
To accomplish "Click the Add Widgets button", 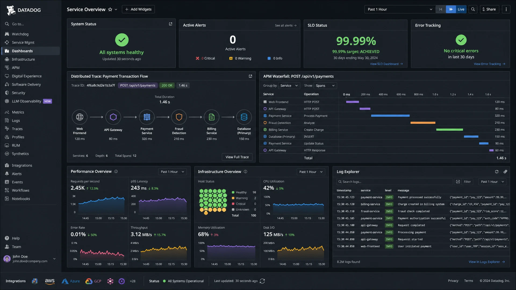I will tap(138, 9).
